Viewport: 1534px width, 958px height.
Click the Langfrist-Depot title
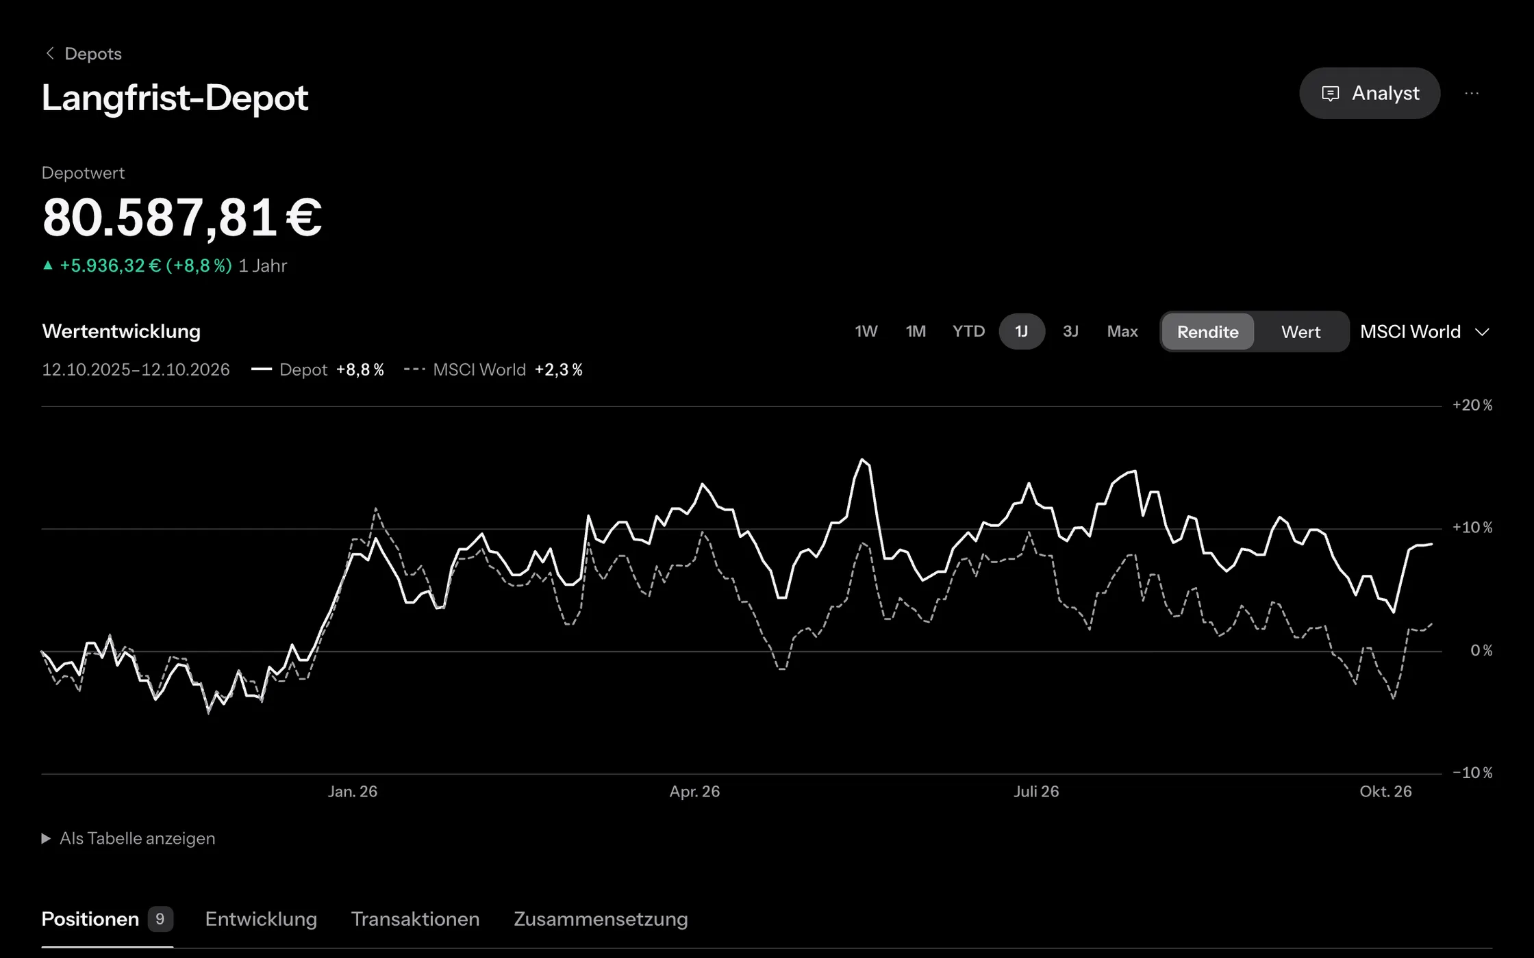coord(175,97)
